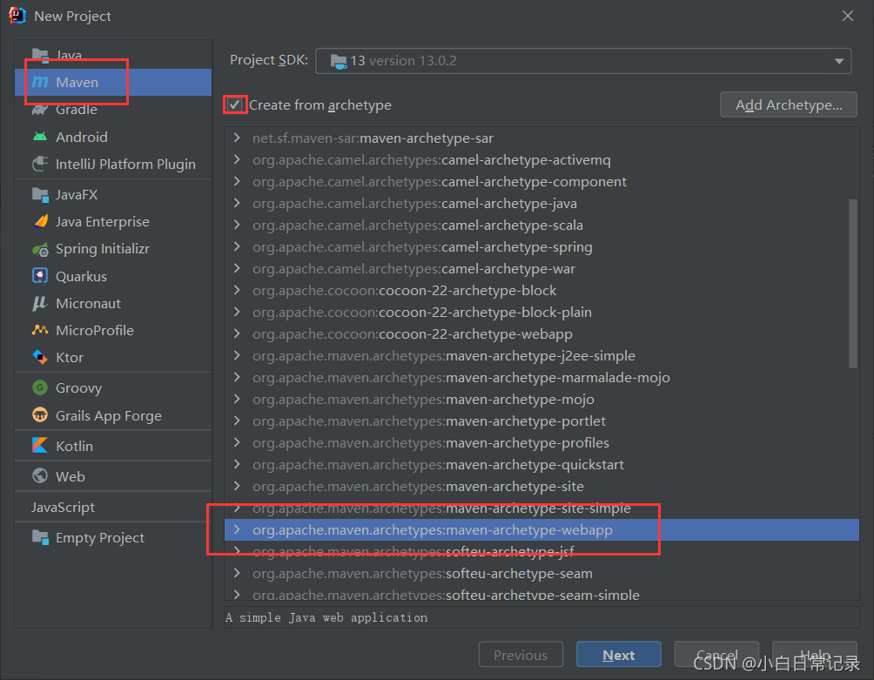
Task: Click the Gradle elephant icon
Action: (x=40, y=109)
